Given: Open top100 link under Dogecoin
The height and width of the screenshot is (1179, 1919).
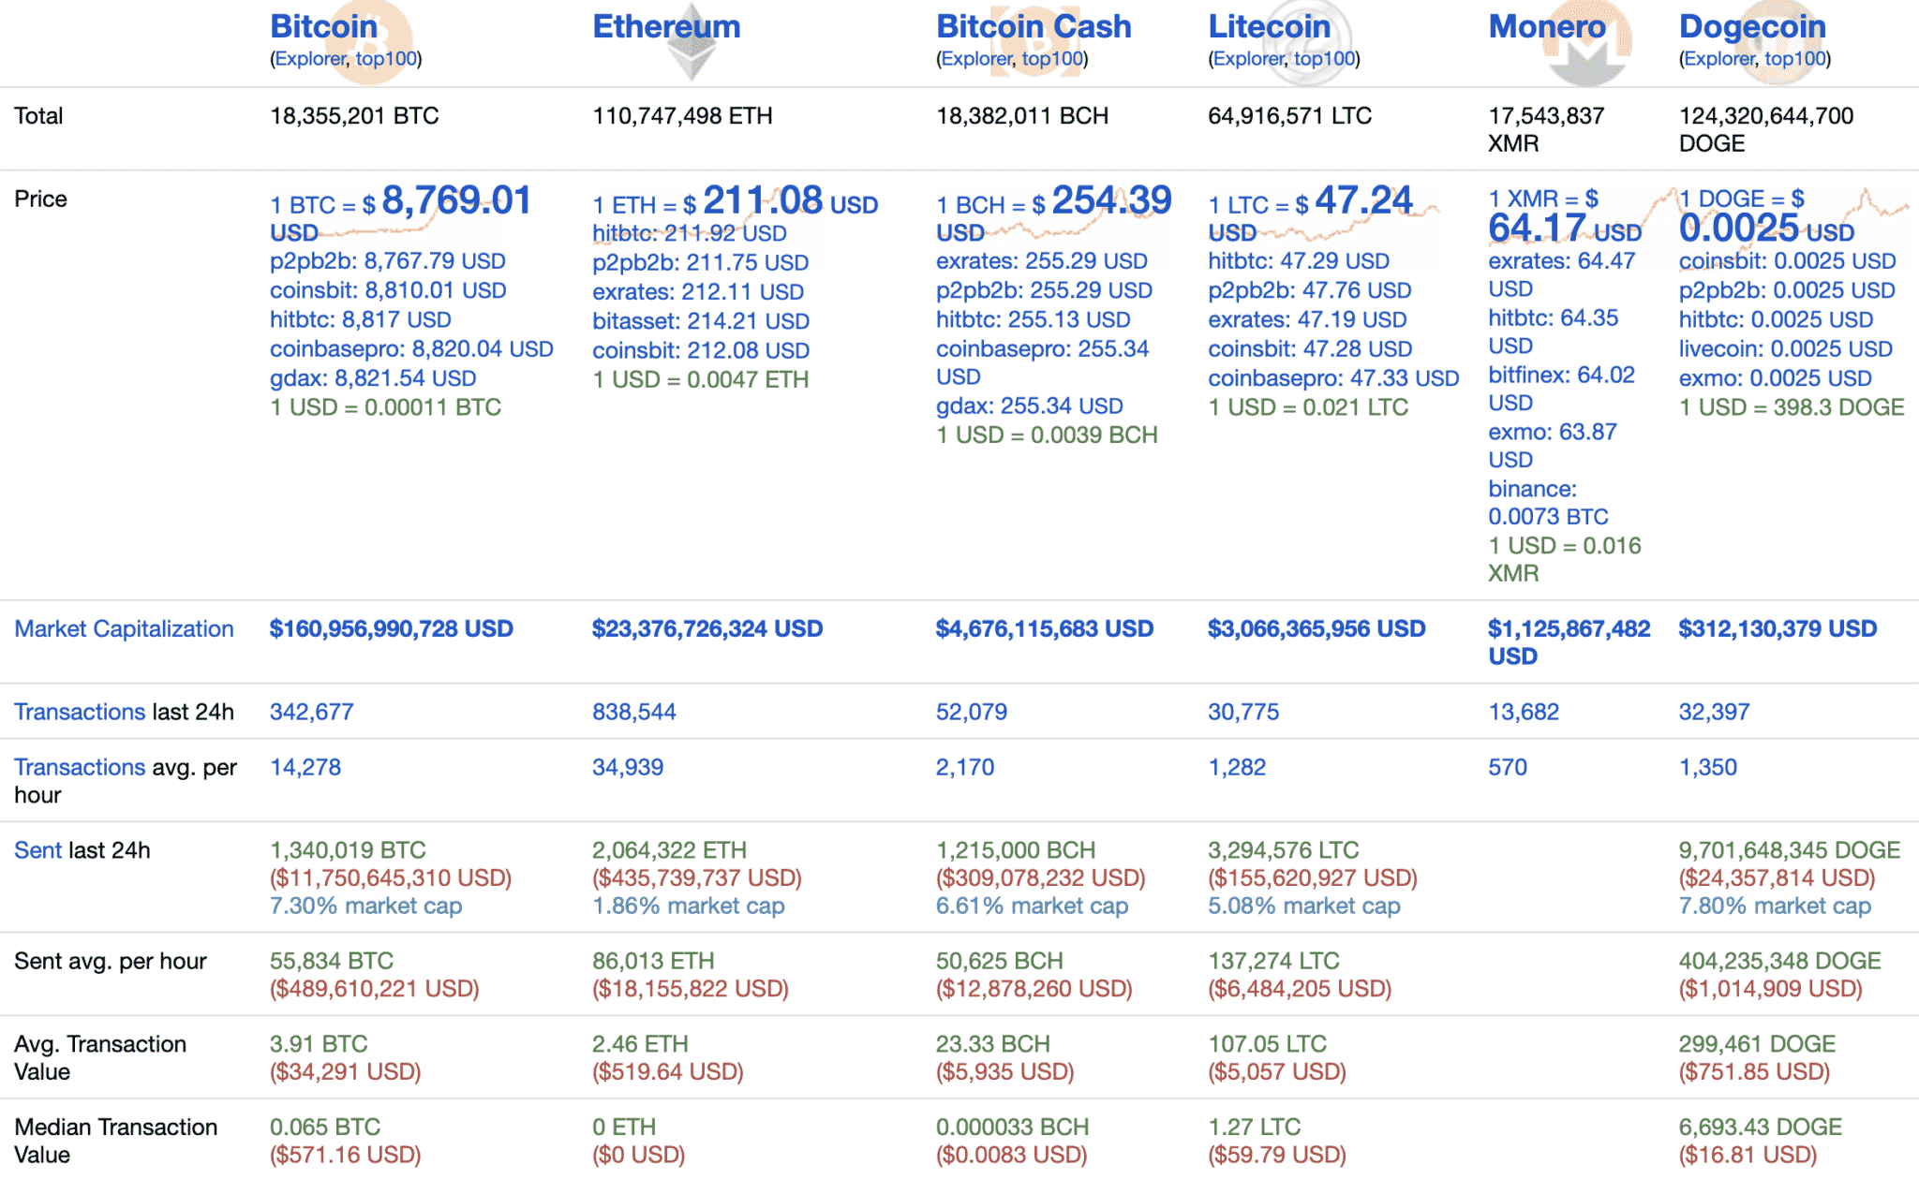Looking at the screenshot, I should click(x=1795, y=59).
